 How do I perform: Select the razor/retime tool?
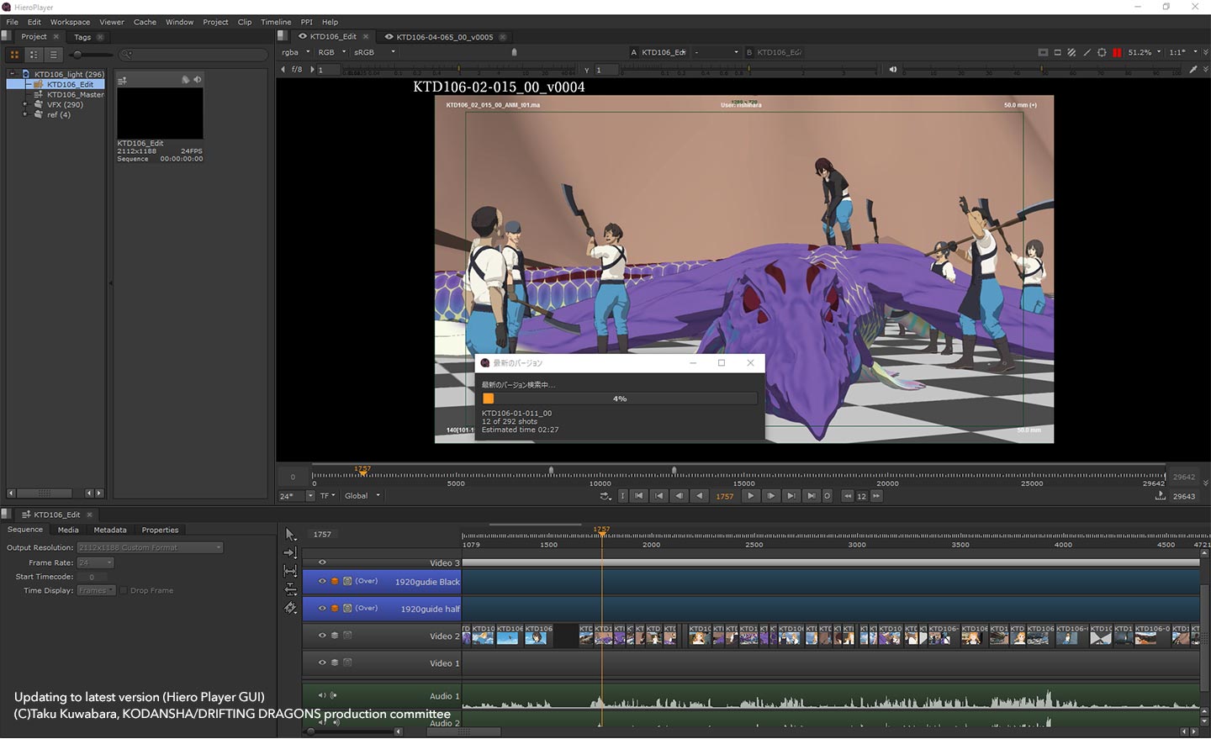tap(290, 608)
